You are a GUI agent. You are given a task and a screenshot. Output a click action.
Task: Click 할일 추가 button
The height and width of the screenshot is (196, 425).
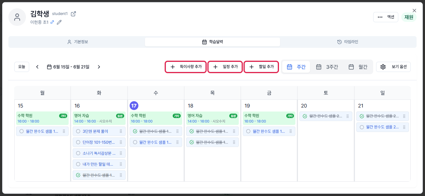point(261,67)
